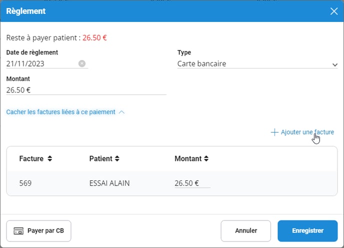Edit the invoice 569 amount field

[x=192, y=183]
